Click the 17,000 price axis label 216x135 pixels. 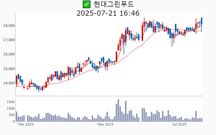9,40
